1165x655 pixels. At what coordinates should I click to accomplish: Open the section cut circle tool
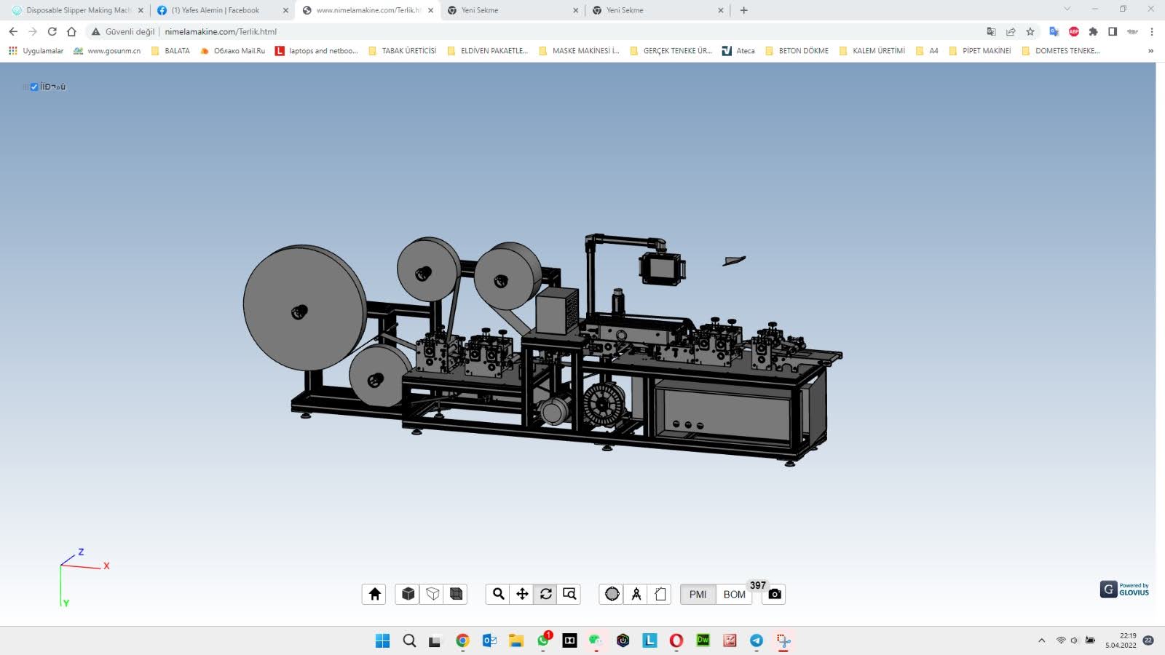[x=612, y=594]
